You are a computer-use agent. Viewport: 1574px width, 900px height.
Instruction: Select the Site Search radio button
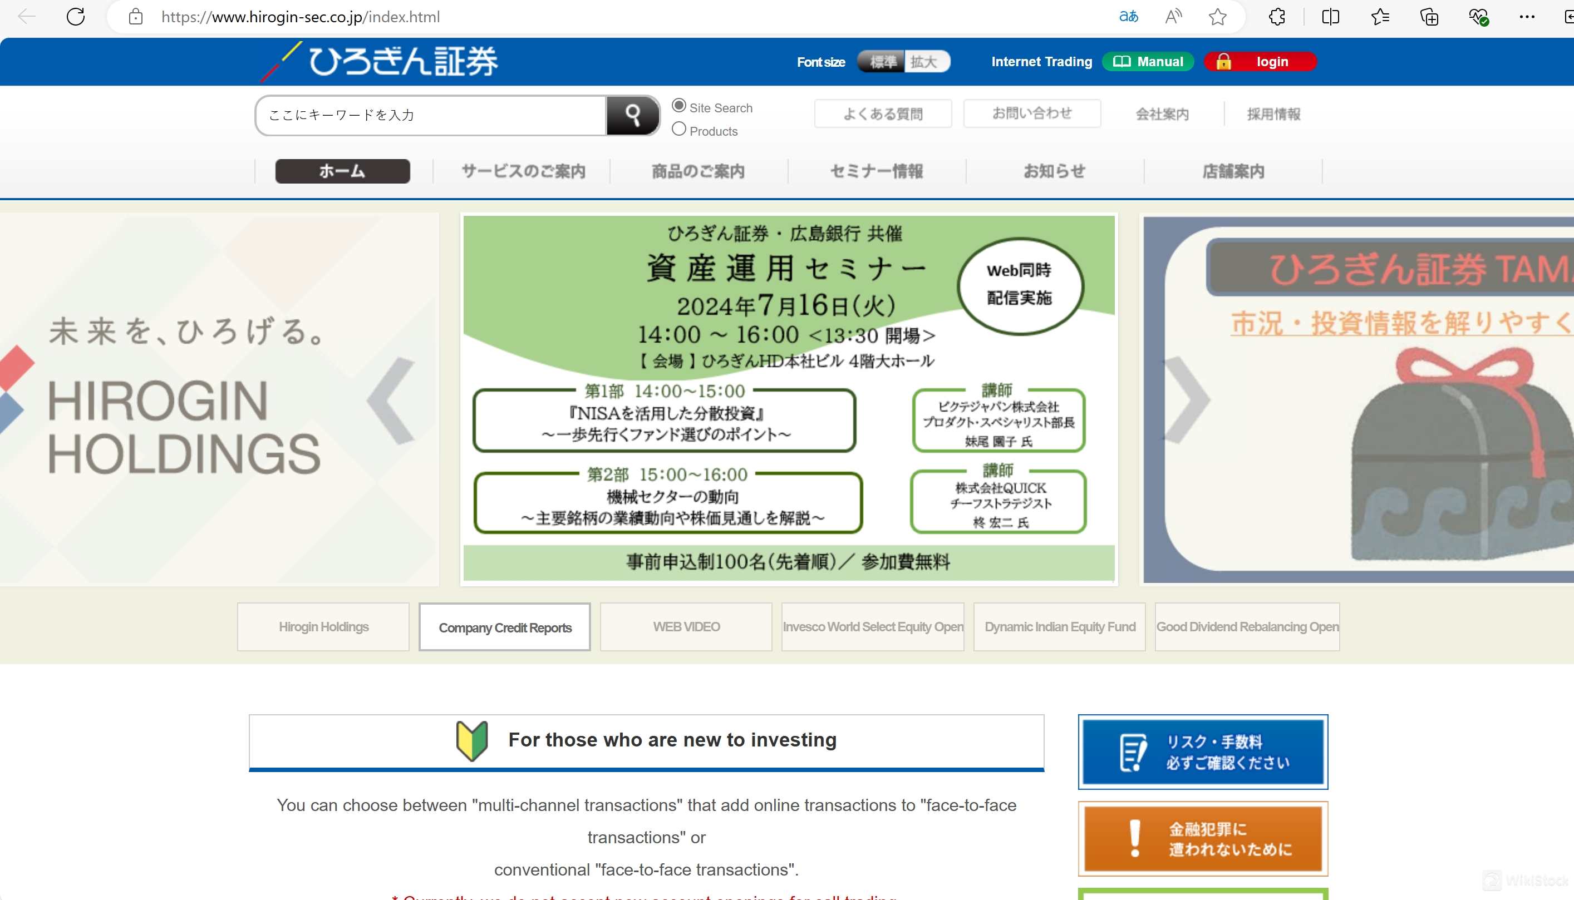[x=679, y=106]
